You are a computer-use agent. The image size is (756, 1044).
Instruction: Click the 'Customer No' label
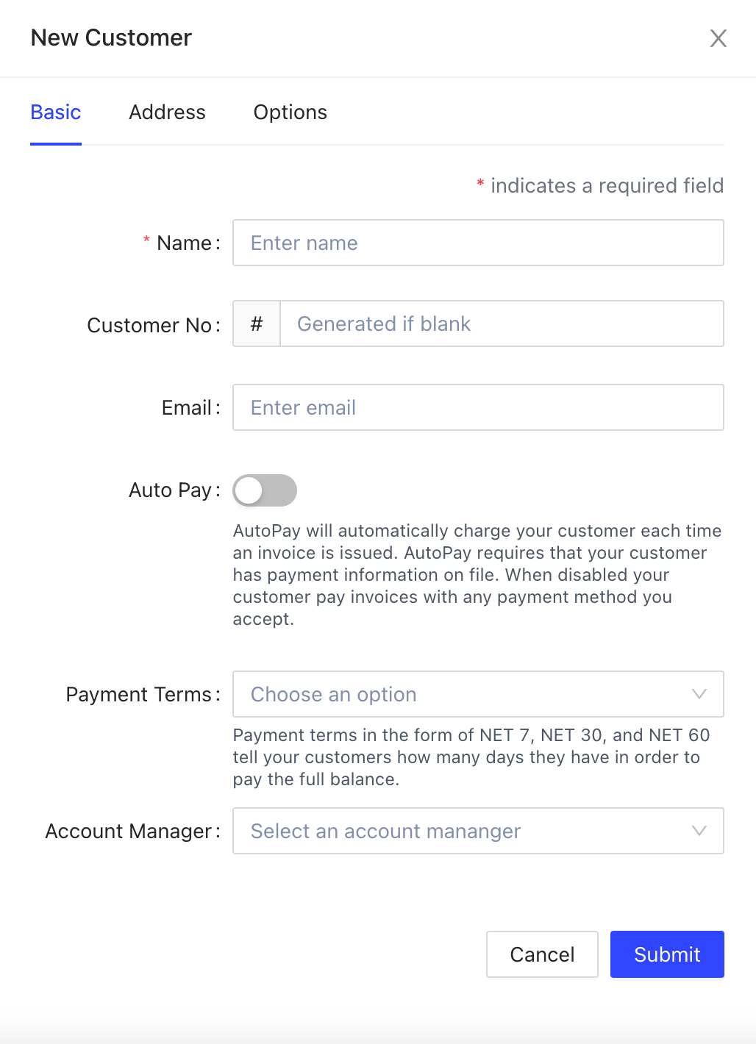pyautogui.click(x=149, y=325)
